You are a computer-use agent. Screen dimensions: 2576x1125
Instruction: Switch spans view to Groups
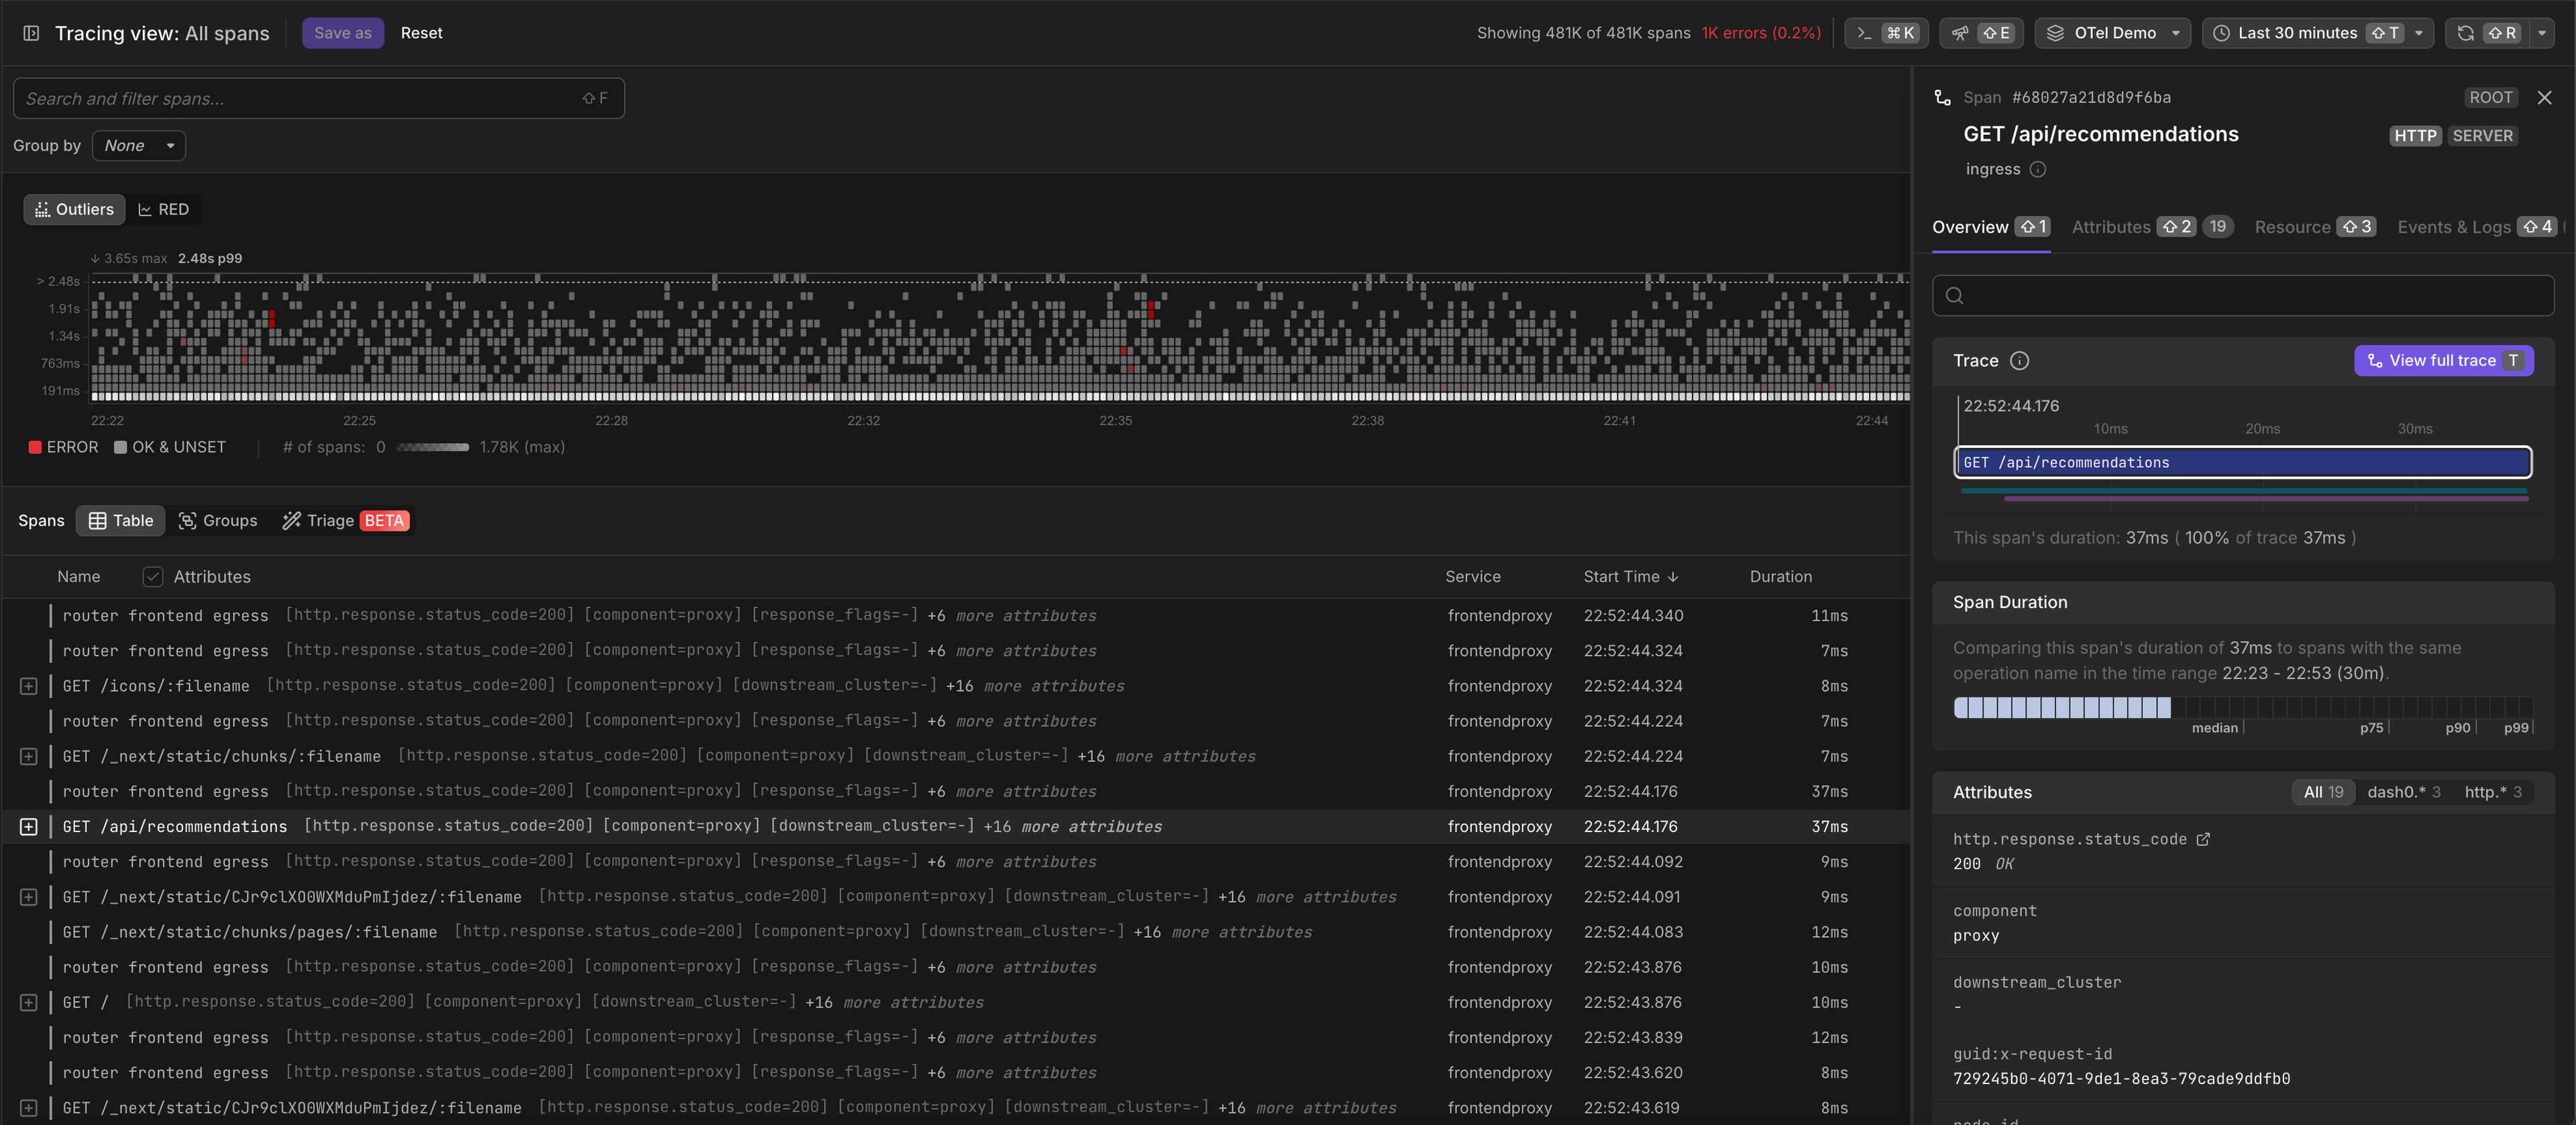pos(218,520)
